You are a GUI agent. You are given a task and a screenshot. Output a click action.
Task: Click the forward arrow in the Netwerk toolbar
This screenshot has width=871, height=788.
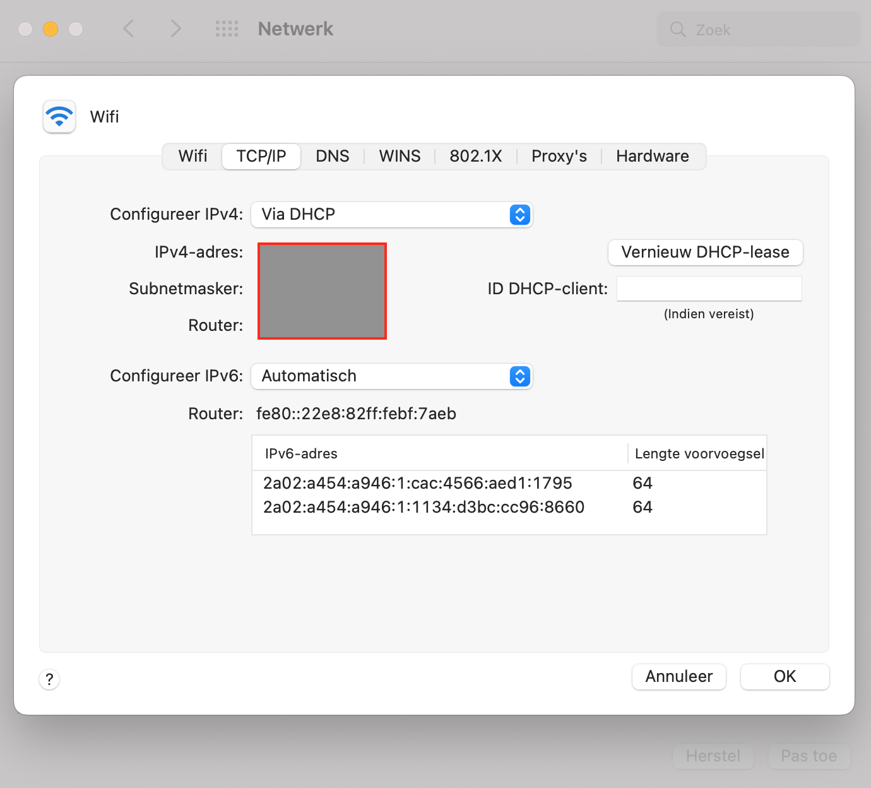(x=175, y=28)
